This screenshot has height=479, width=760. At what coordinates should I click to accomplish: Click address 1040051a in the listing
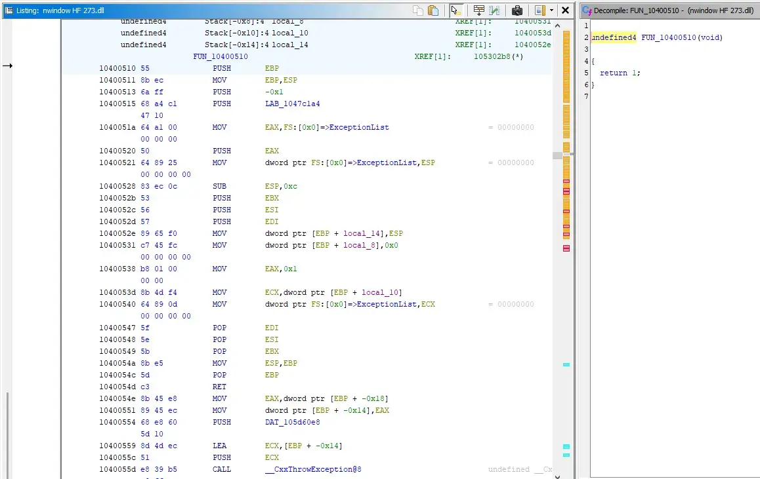[x=117, y=127]
